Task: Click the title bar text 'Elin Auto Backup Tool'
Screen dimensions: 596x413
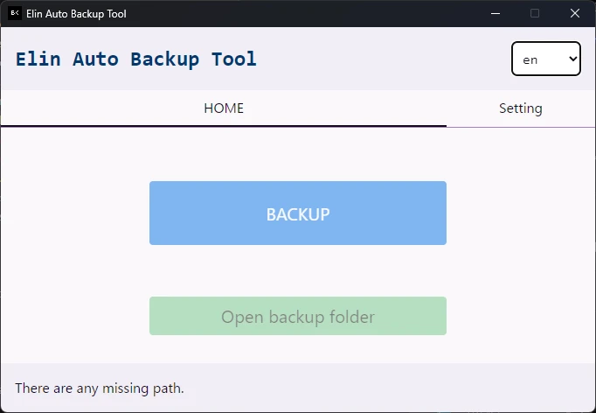Action: pos(76,14)
